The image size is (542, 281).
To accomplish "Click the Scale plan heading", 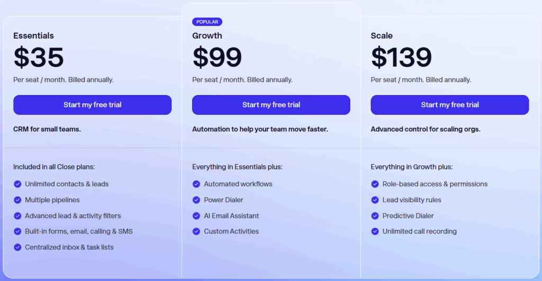I will click(382, 36).
